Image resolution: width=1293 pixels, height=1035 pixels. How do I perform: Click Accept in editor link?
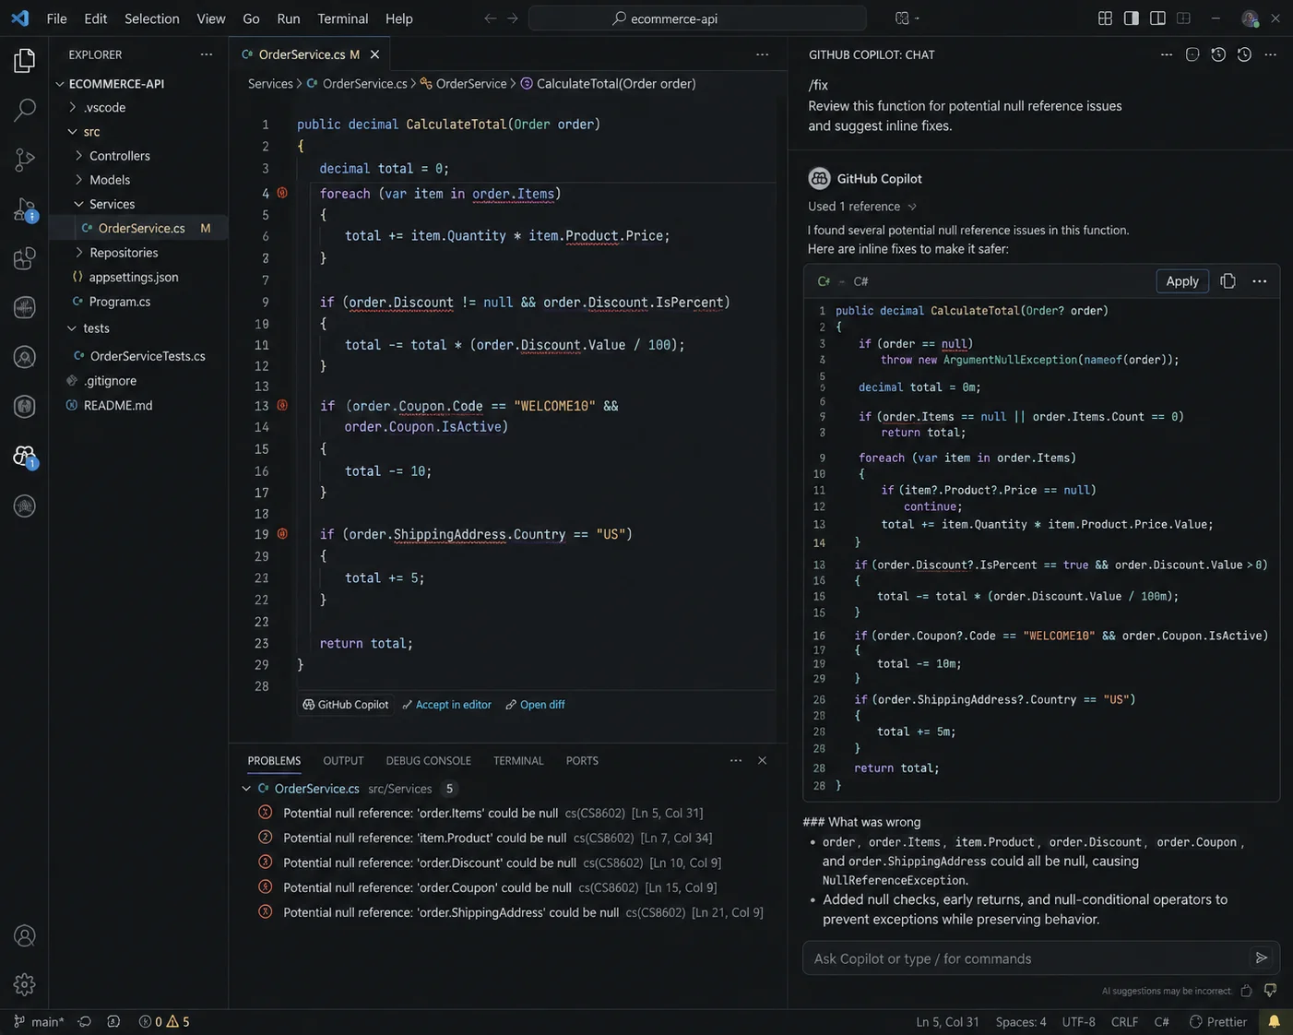[446, 704]
